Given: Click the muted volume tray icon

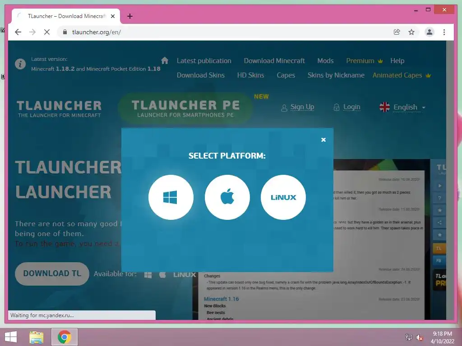Looking at the screenshot, I should tap(419, 337).
